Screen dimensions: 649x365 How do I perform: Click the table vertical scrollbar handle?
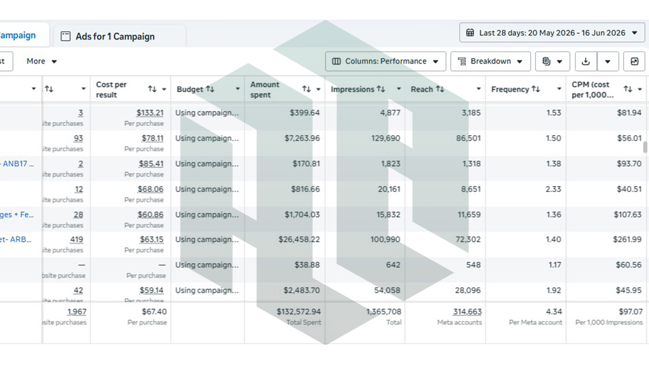(645, 147)
